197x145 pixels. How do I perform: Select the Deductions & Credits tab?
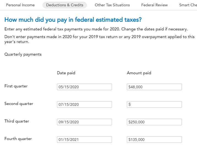point(65,5)
